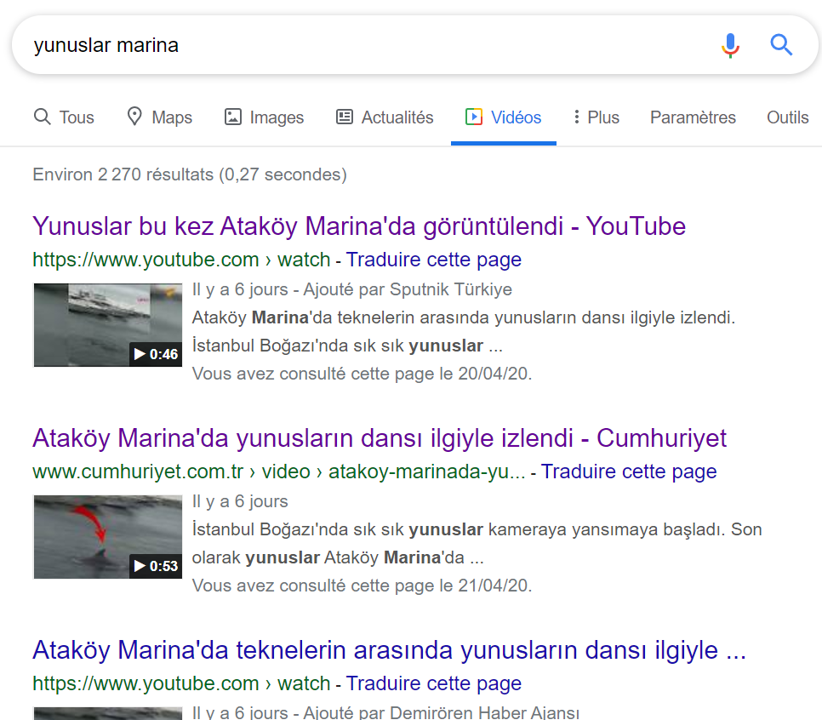This screenshot has width=822, height=720.
Task: Click the 'Environ 2 270 résultats' count text
Action: pyautogui.click(x=190, y=174)
